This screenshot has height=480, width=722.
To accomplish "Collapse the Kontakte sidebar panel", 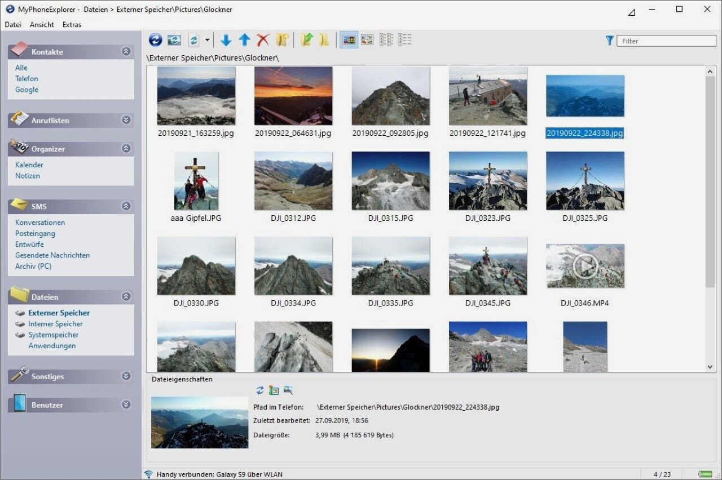I will point(126,51).
